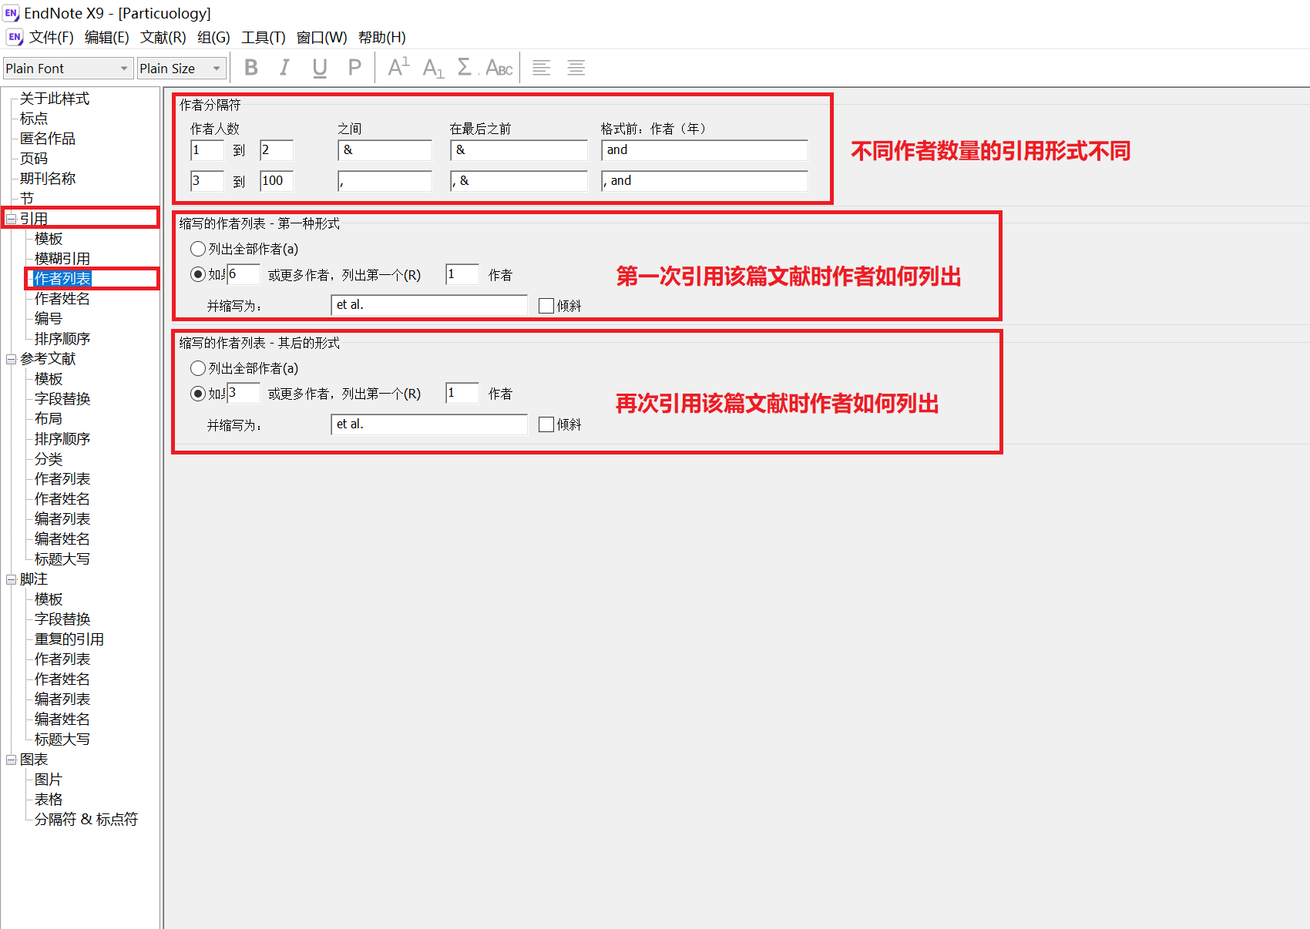Open Plain Font dropdown
1310x929 pixels.
68,69
